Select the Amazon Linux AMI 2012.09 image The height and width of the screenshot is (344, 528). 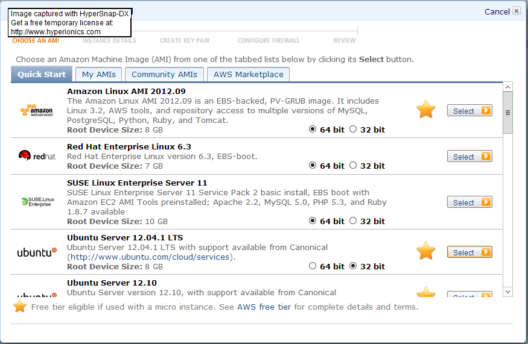469,111
